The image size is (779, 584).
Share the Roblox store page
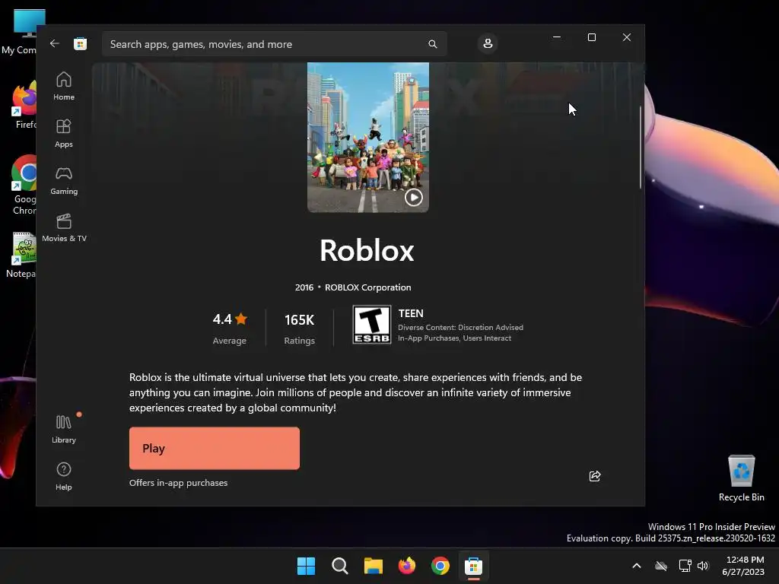pyautogui.click(x=595, y=476)
